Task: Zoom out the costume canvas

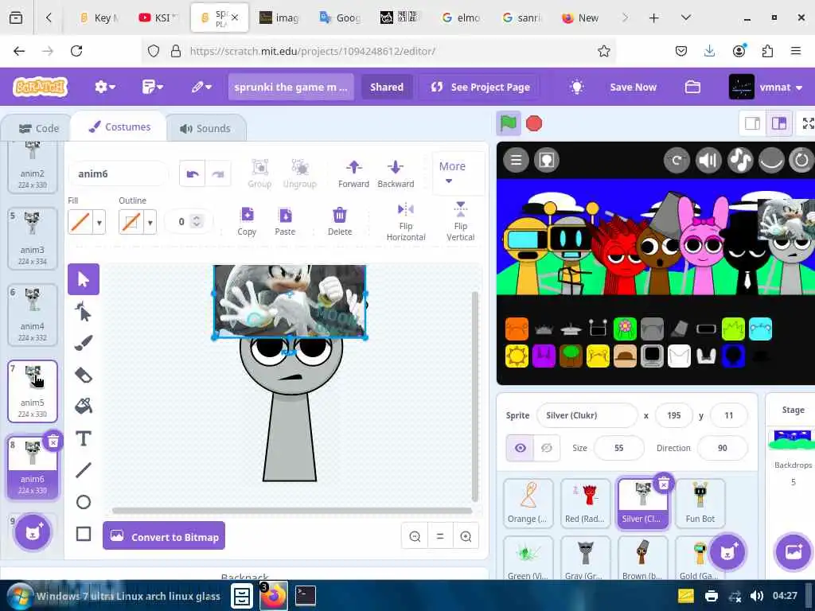Action: (415, 536)
